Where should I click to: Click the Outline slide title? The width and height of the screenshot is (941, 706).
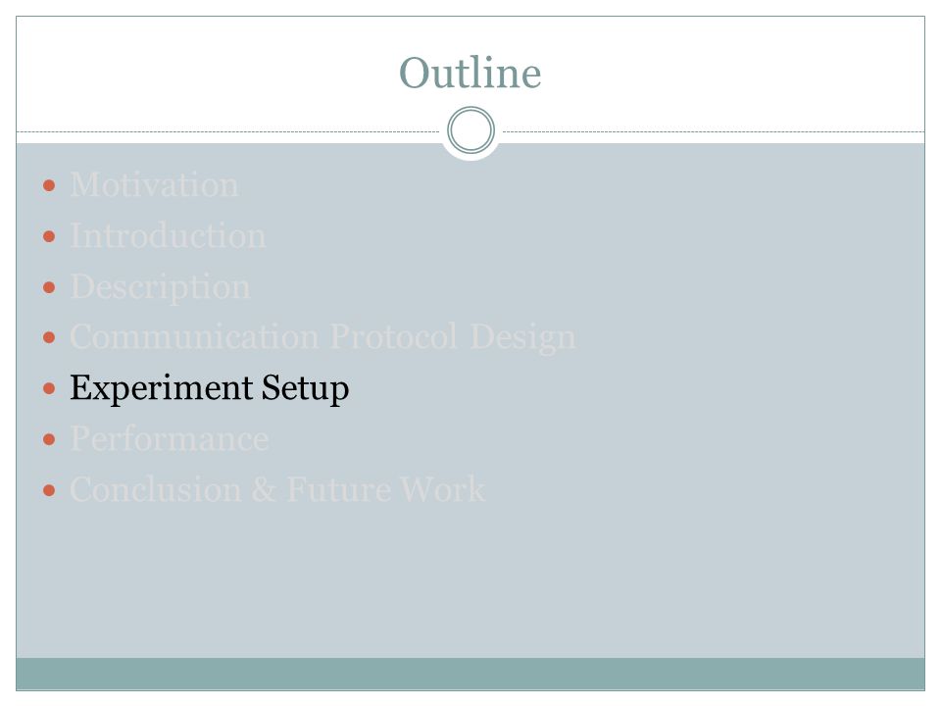[470, 74]
